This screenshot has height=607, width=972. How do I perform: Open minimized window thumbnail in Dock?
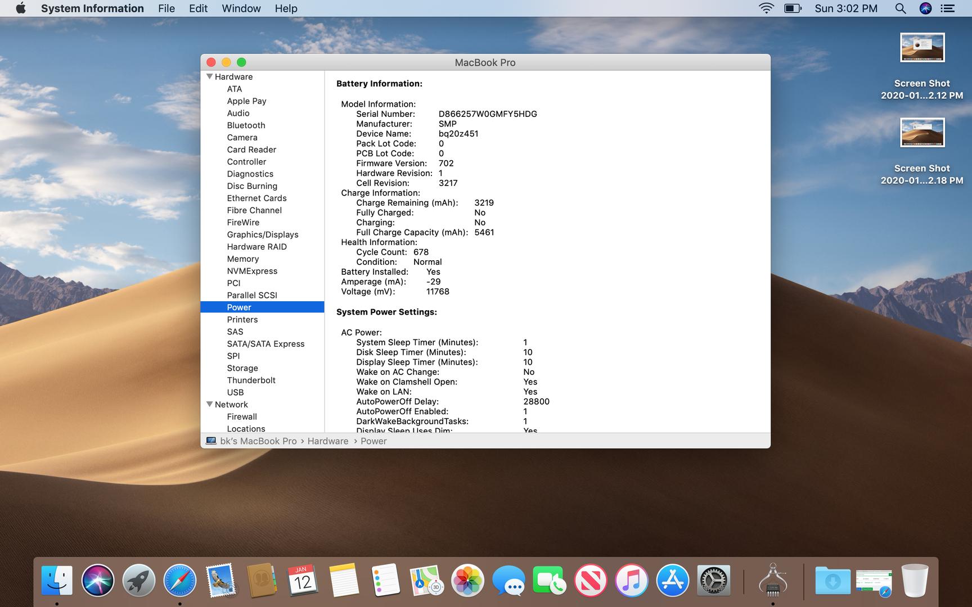(874, 582)
